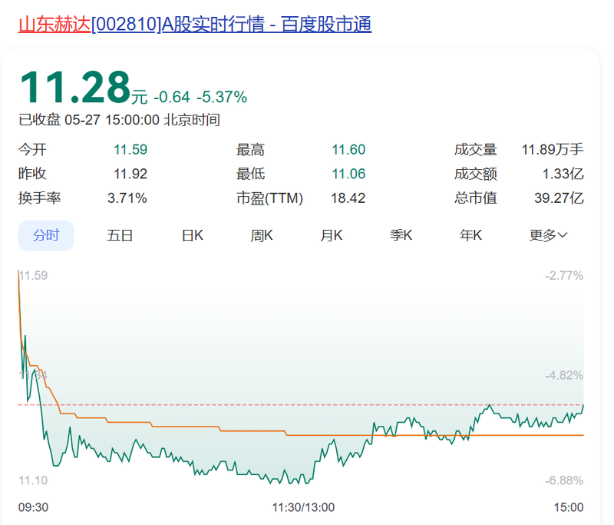Click the 15:00 closing time marker
614x525 pixels.
pos(569,507)
